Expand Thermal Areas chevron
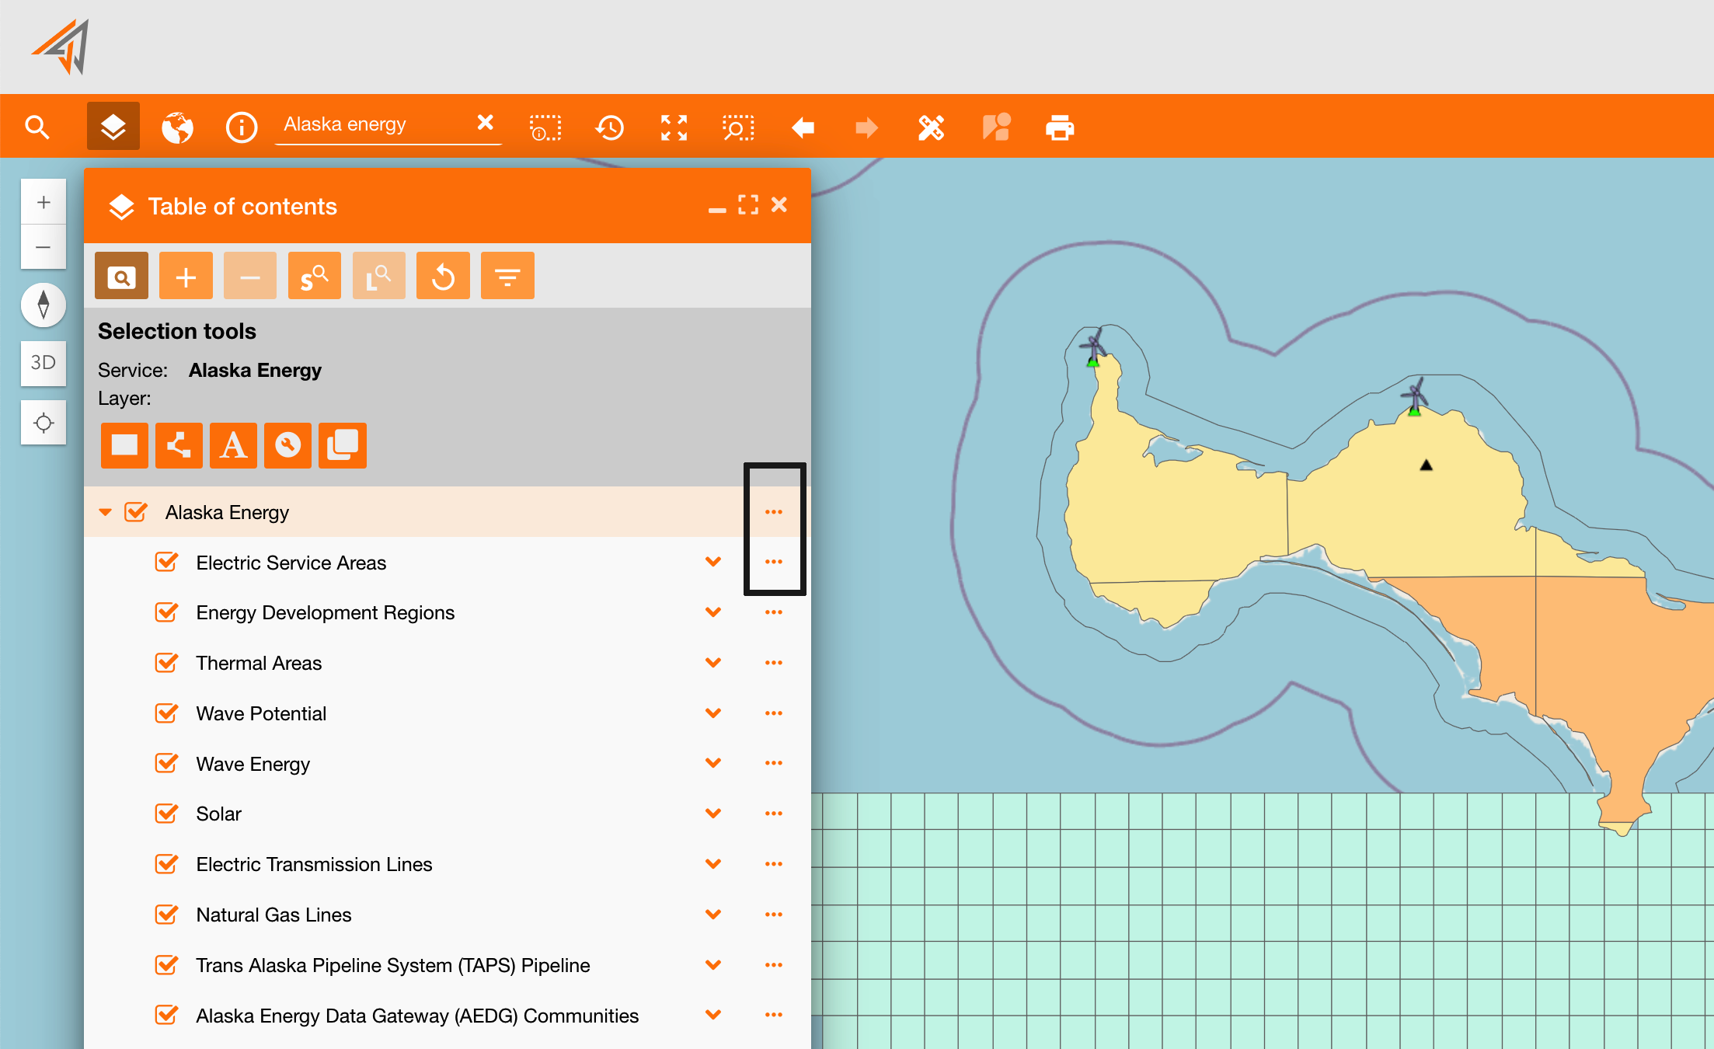This screenshot has height=1049, width=1714. click(713, 663)
